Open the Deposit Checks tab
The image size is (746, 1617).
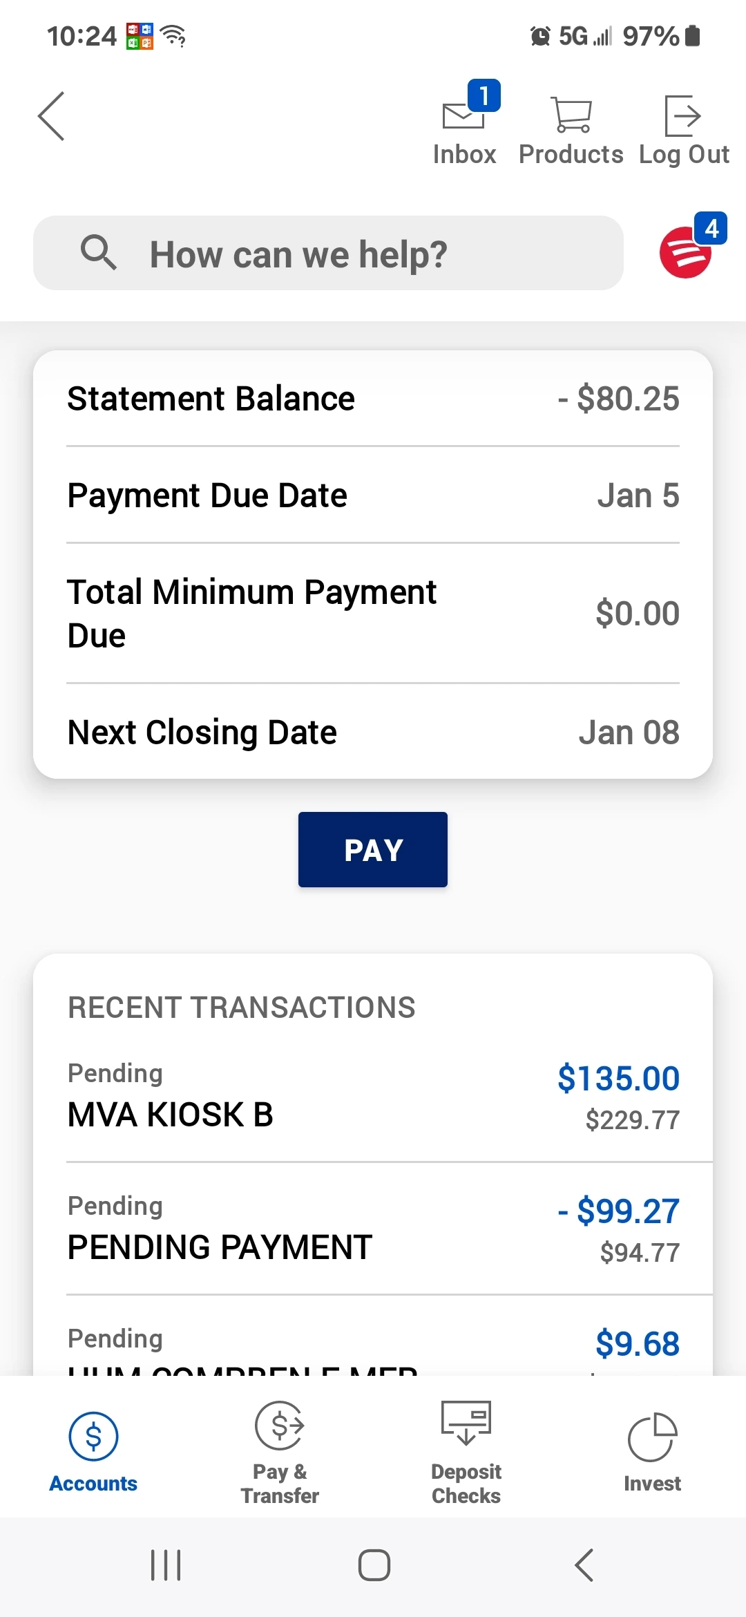pos(466,1453)
